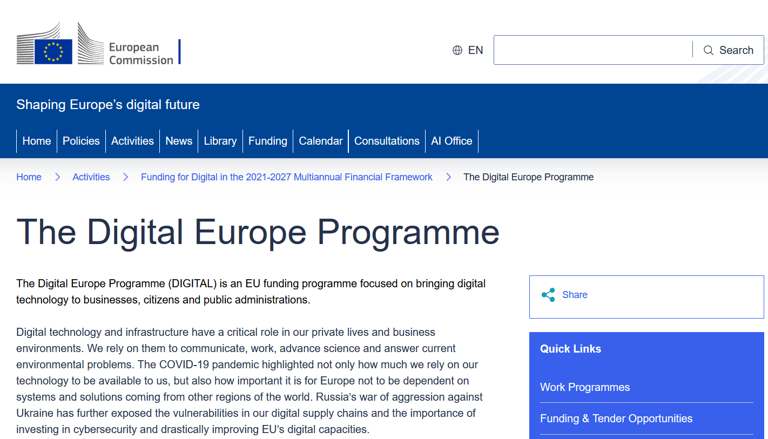
Task: Open the Funding menu item
Action: click(268, 141)
